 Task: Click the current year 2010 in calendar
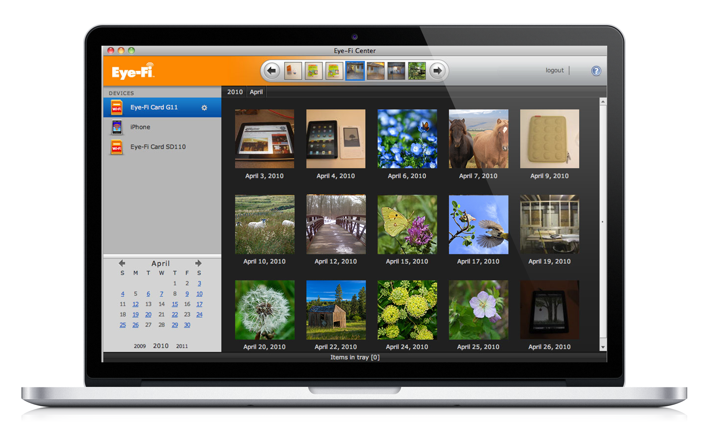pyautogui.click(x=161, y=346)
